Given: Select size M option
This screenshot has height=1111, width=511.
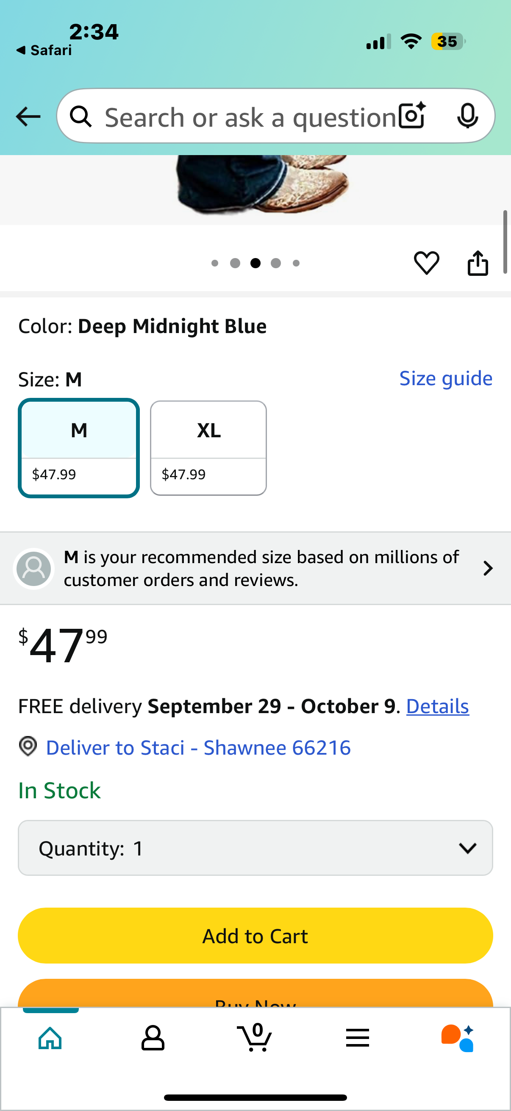Looking at the screenshot, I should (x=79, y=448).
